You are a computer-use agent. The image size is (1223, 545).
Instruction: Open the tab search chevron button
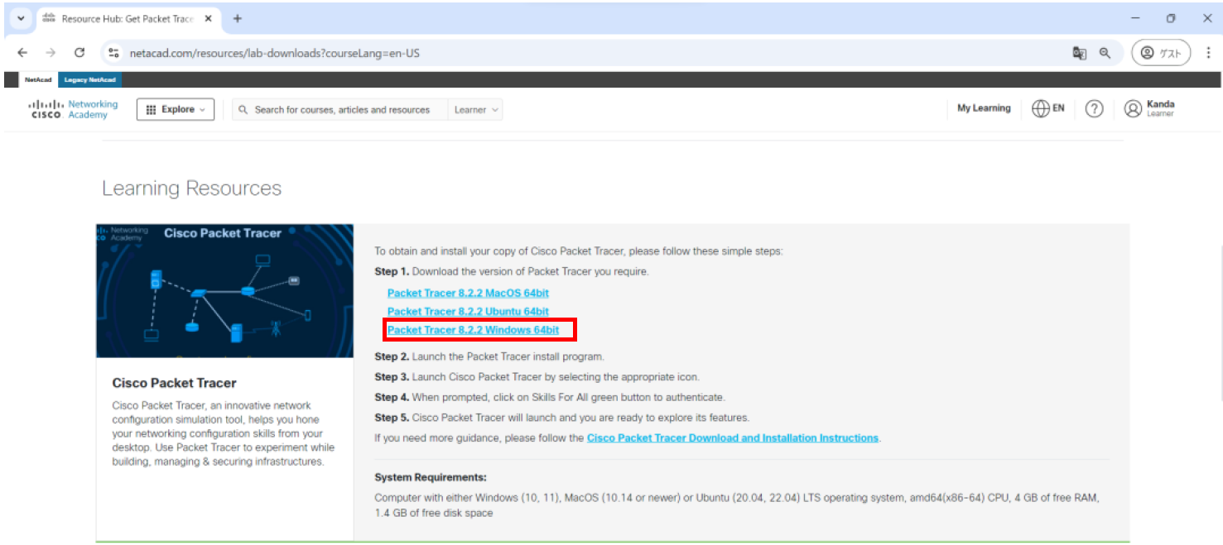pos(21,18)
